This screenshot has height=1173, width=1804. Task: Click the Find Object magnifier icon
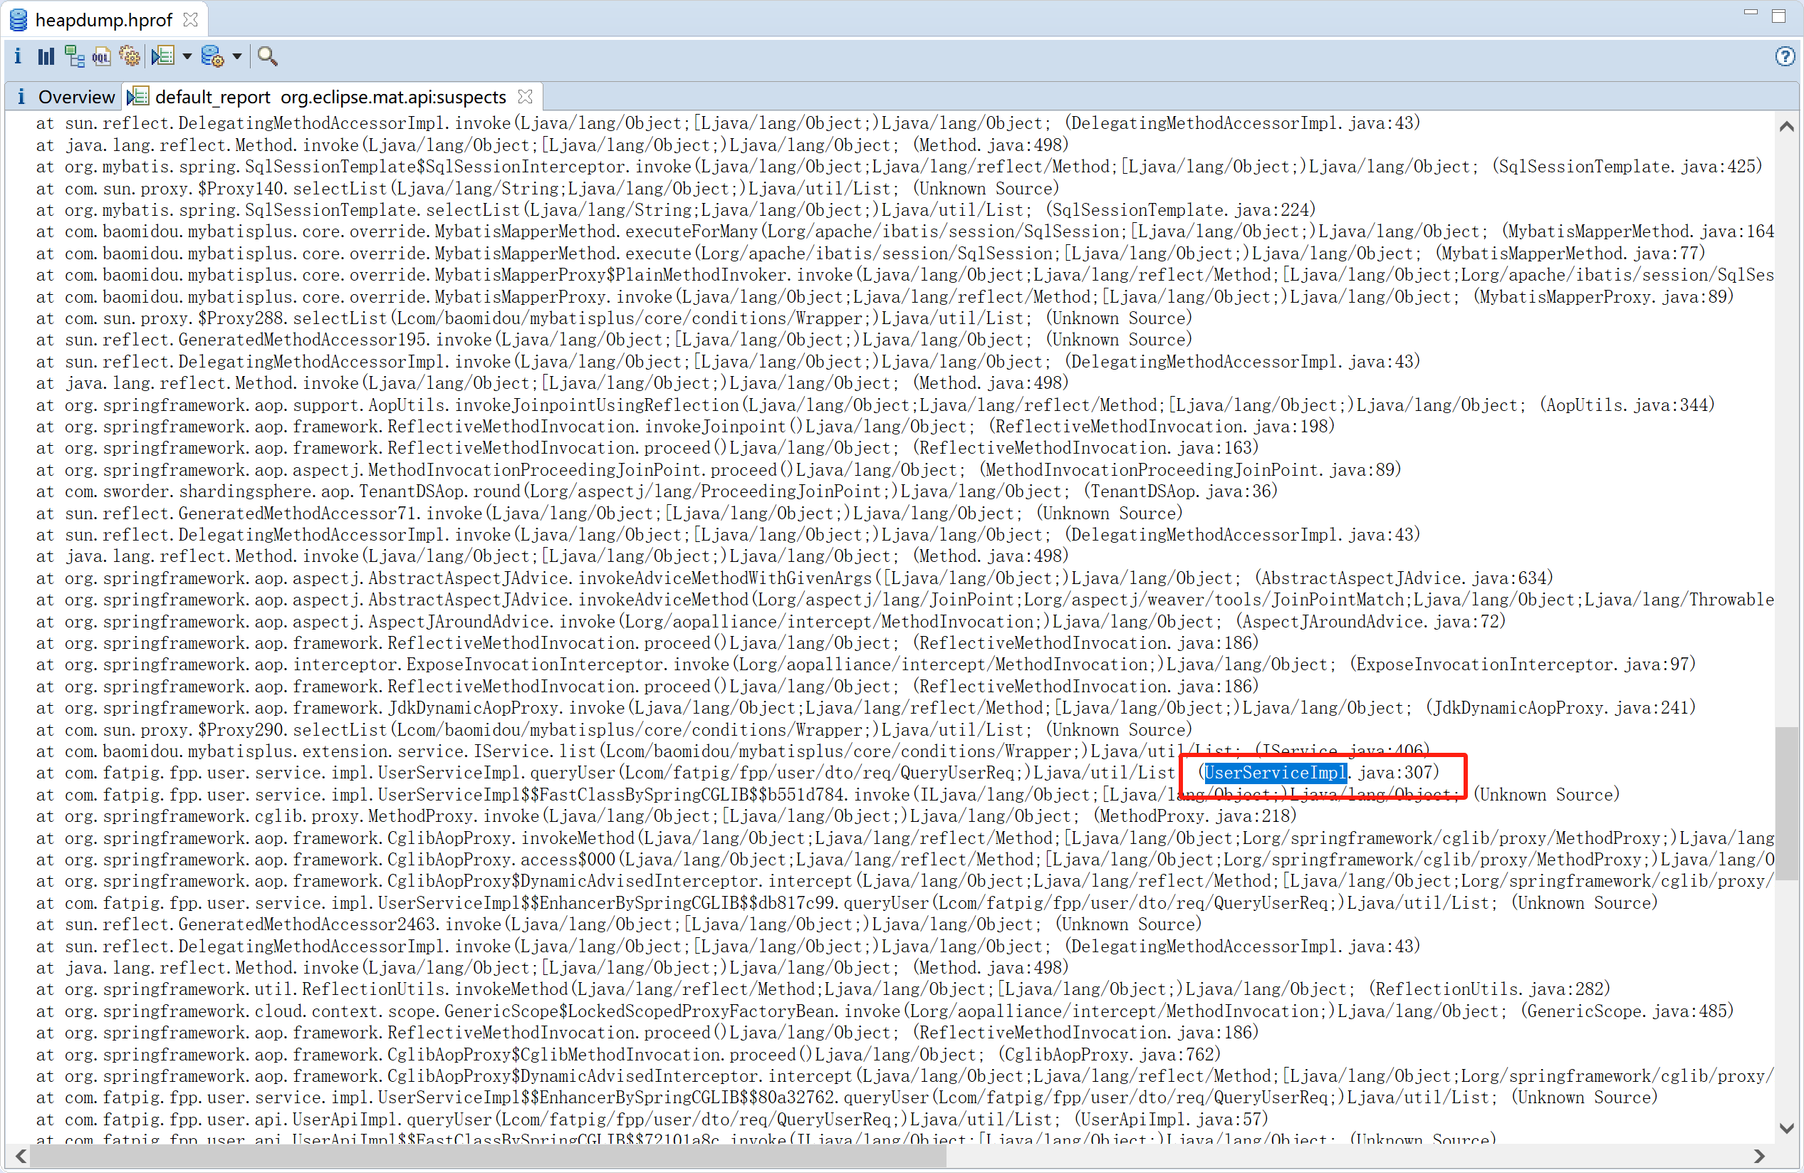point(267,56)
